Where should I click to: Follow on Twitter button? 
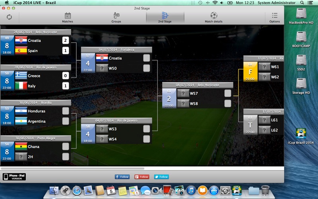161,177
